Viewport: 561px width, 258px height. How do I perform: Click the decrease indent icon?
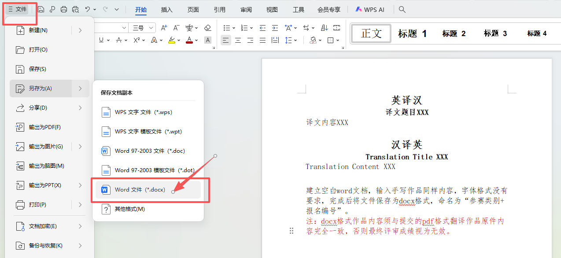click(263, 28)
